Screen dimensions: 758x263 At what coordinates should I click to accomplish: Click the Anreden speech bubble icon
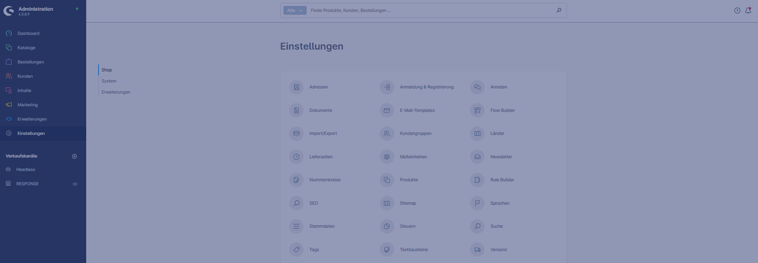coord(477,87)
